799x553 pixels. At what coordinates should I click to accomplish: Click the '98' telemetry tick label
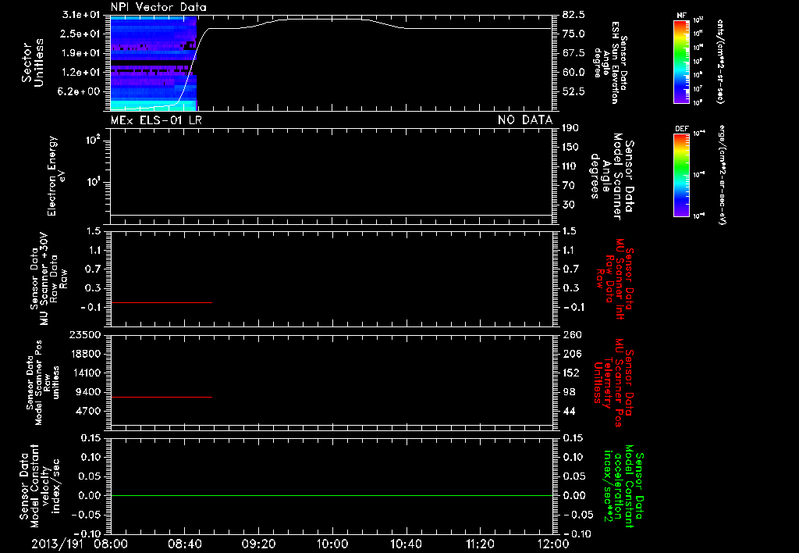pos(569,392)
